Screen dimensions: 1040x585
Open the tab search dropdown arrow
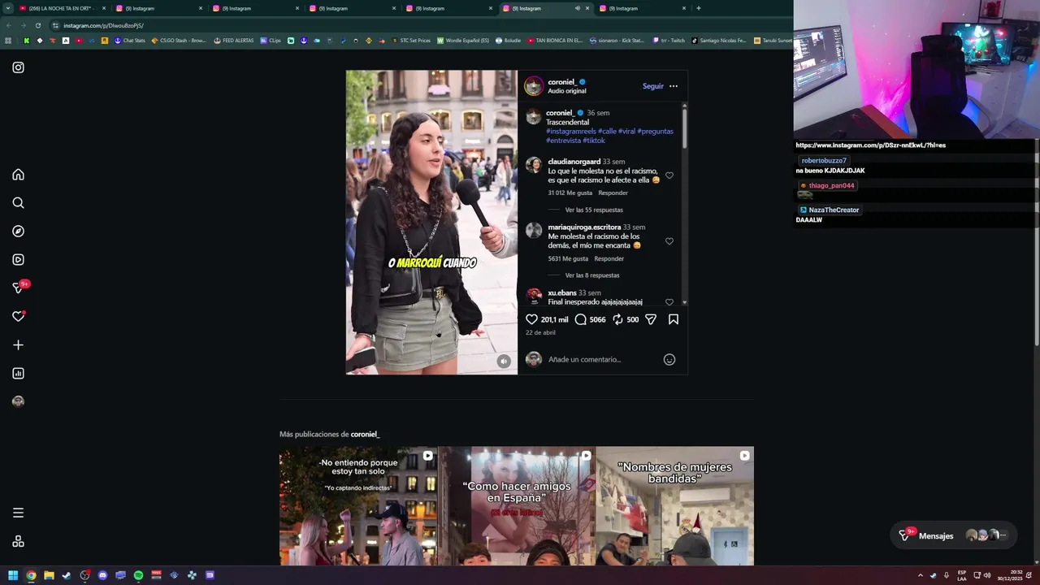[x=8, y=8]
